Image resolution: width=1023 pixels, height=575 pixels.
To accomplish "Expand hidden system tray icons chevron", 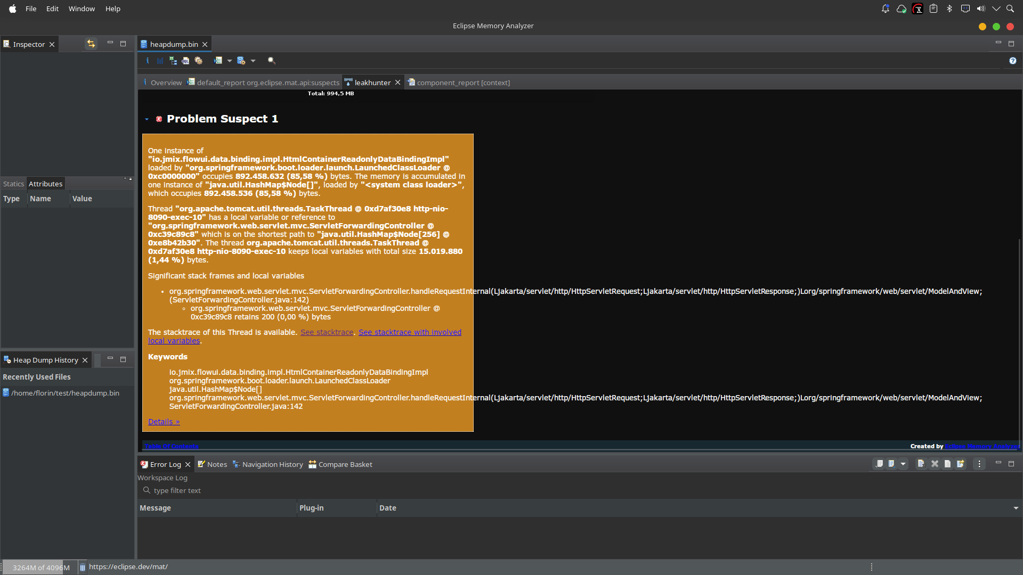I will 996,9.
